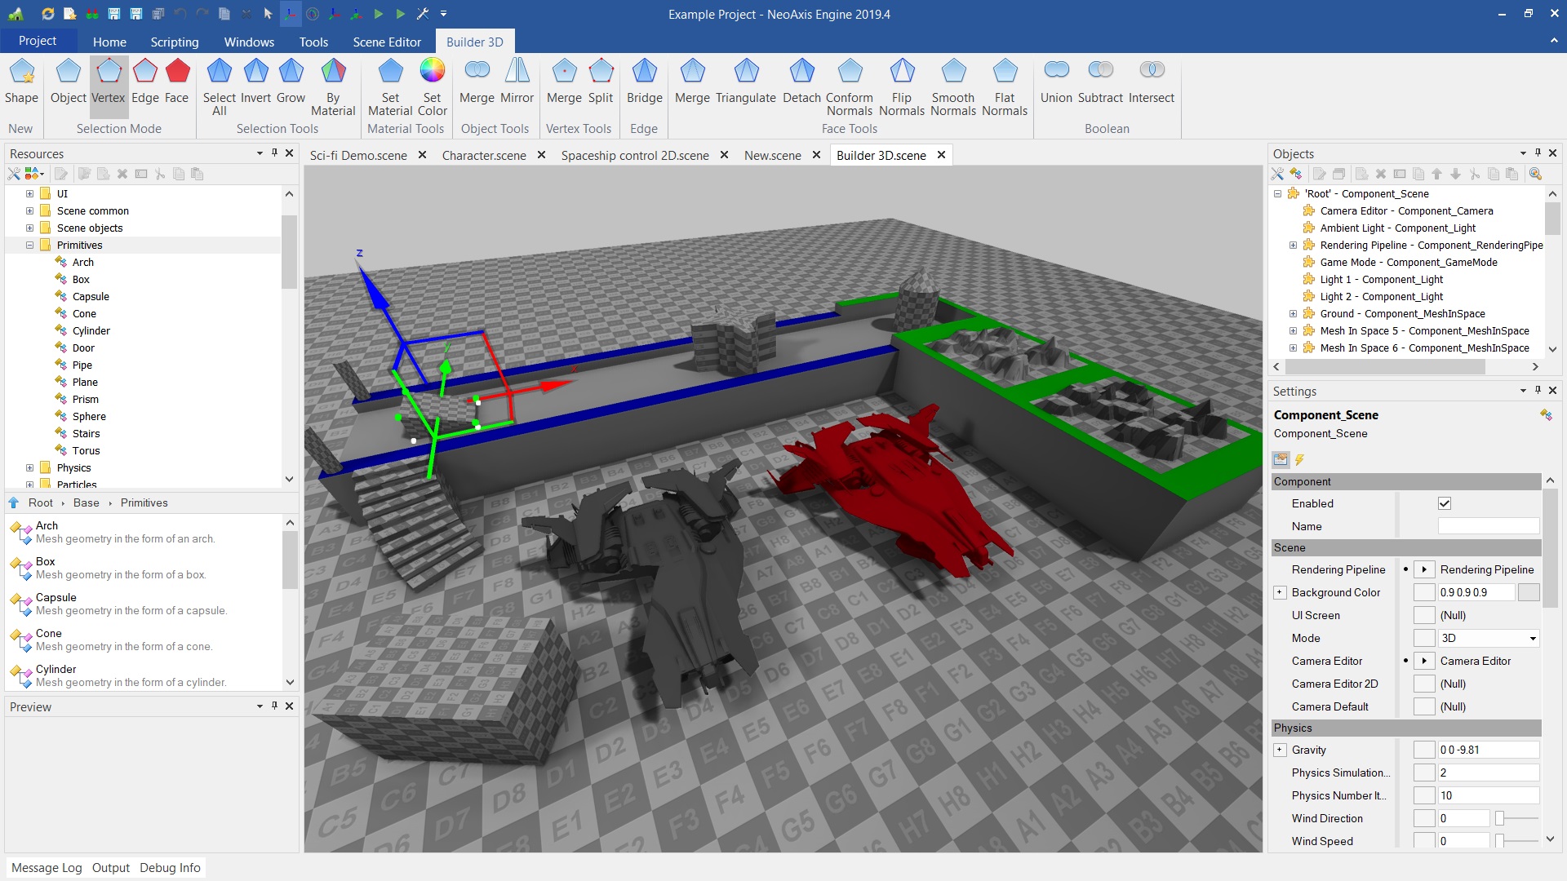Collapse the Primitives folder
Viewport: 1567px width, 881px height.
pos(29,245)
